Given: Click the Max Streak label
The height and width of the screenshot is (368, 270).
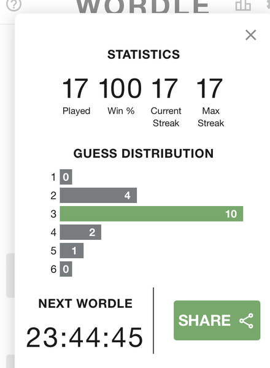Looking at the screenshot, I should click(211, 117).
